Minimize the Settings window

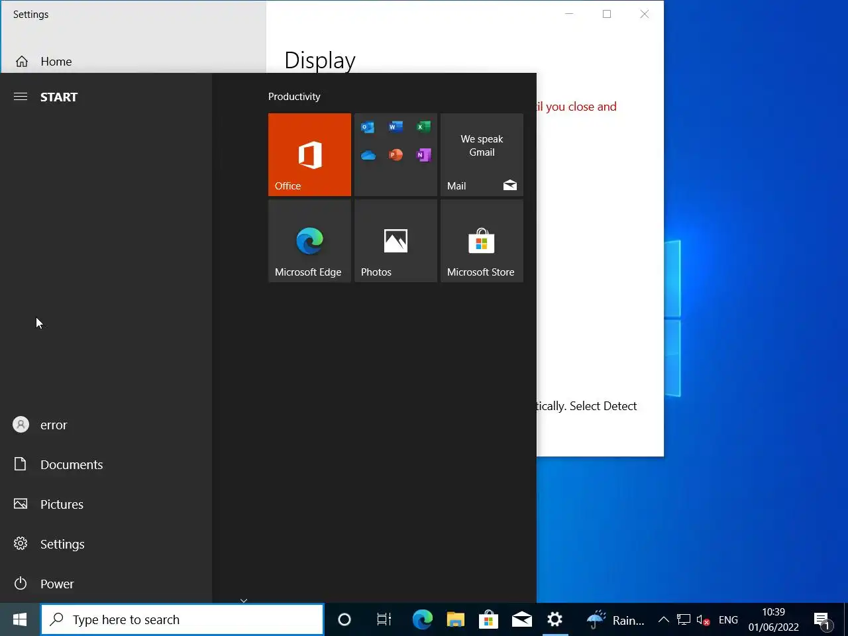pyautogui.click(x=569, y=14)
